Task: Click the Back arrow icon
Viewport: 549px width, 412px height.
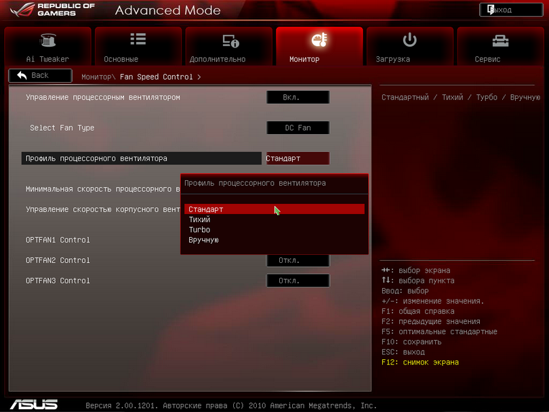Action: pos(22,75)
